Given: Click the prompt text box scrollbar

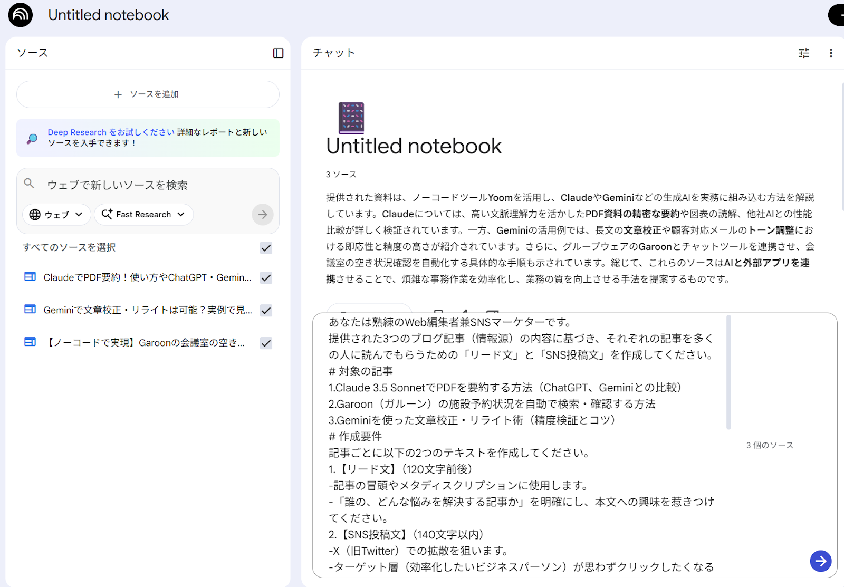Looking at the screenshot, I should [728, 372].
